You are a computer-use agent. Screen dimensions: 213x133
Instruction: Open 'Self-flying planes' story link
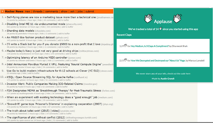point(51,17)
